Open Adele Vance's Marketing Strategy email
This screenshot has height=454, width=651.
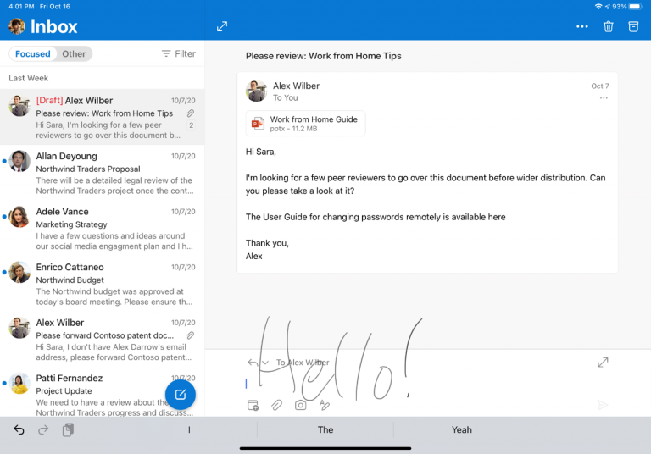click(102, 228)
